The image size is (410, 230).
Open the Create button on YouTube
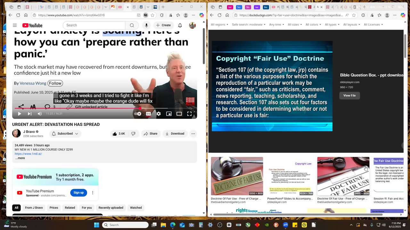pos(163,25)
